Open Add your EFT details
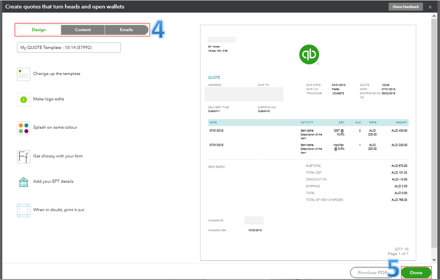The width and height of the screenshot is (440, 280). click(53, 181)
